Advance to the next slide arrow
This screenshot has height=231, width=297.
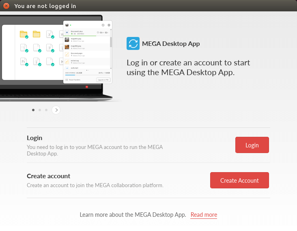[56, 110]
